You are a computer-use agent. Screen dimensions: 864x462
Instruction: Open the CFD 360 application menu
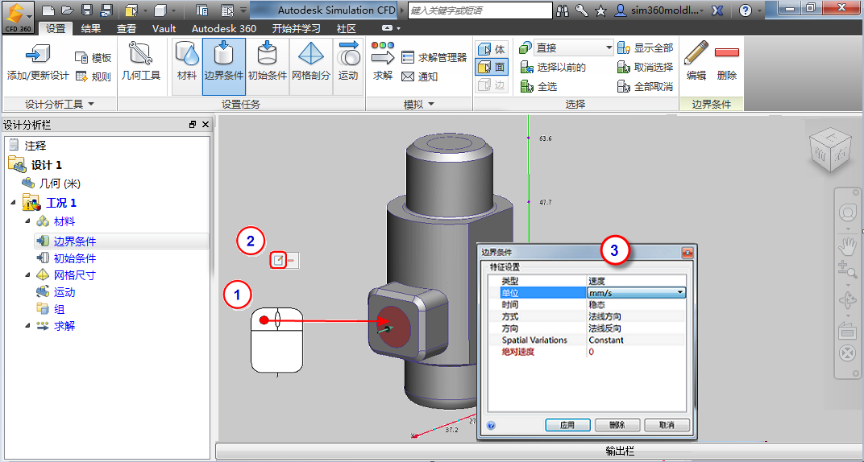(18, 18)
